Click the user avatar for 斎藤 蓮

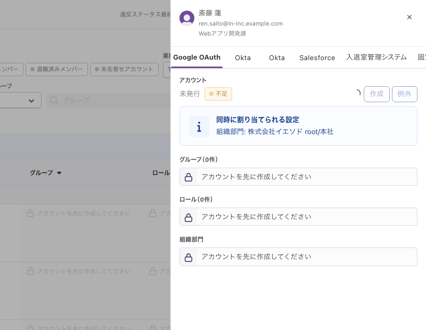click(187, 18)
